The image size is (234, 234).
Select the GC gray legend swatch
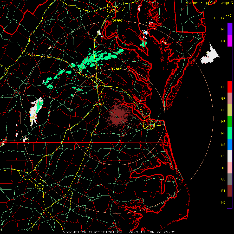pyautogui.click(x=230, y=179)
